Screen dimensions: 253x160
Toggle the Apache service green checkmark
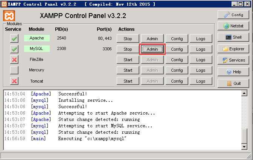pyautogui.click(x=14, y=38)
